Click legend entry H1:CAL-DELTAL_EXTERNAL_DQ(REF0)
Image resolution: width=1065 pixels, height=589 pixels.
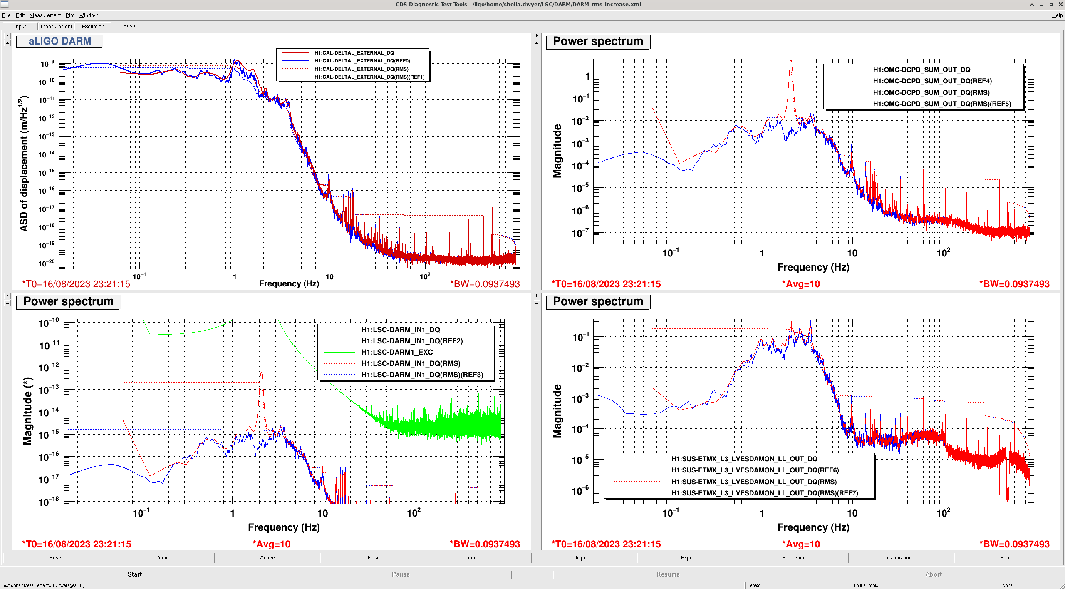[362, 61]
